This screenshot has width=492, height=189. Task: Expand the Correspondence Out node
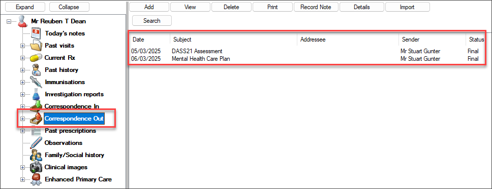[22, 119]
